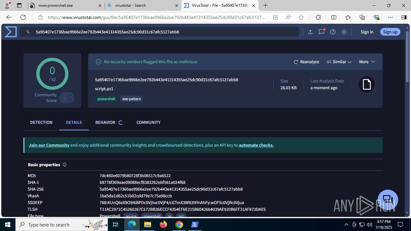Click the upload file icon
The image size is (411, 231).
pyautogui.click(x=310, y=32)
